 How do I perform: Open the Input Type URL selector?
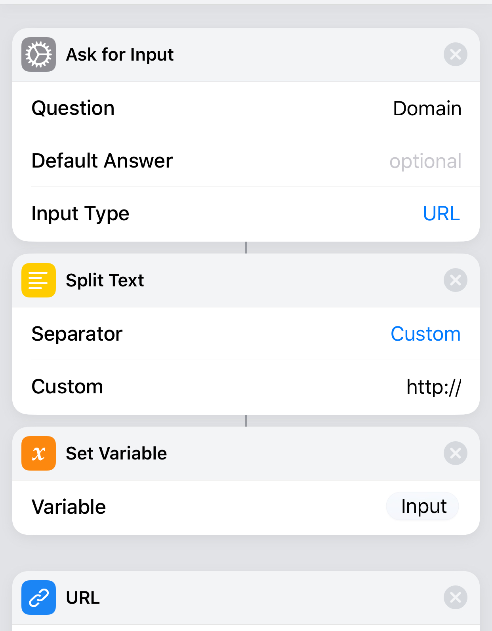click(x=441, y=214)
